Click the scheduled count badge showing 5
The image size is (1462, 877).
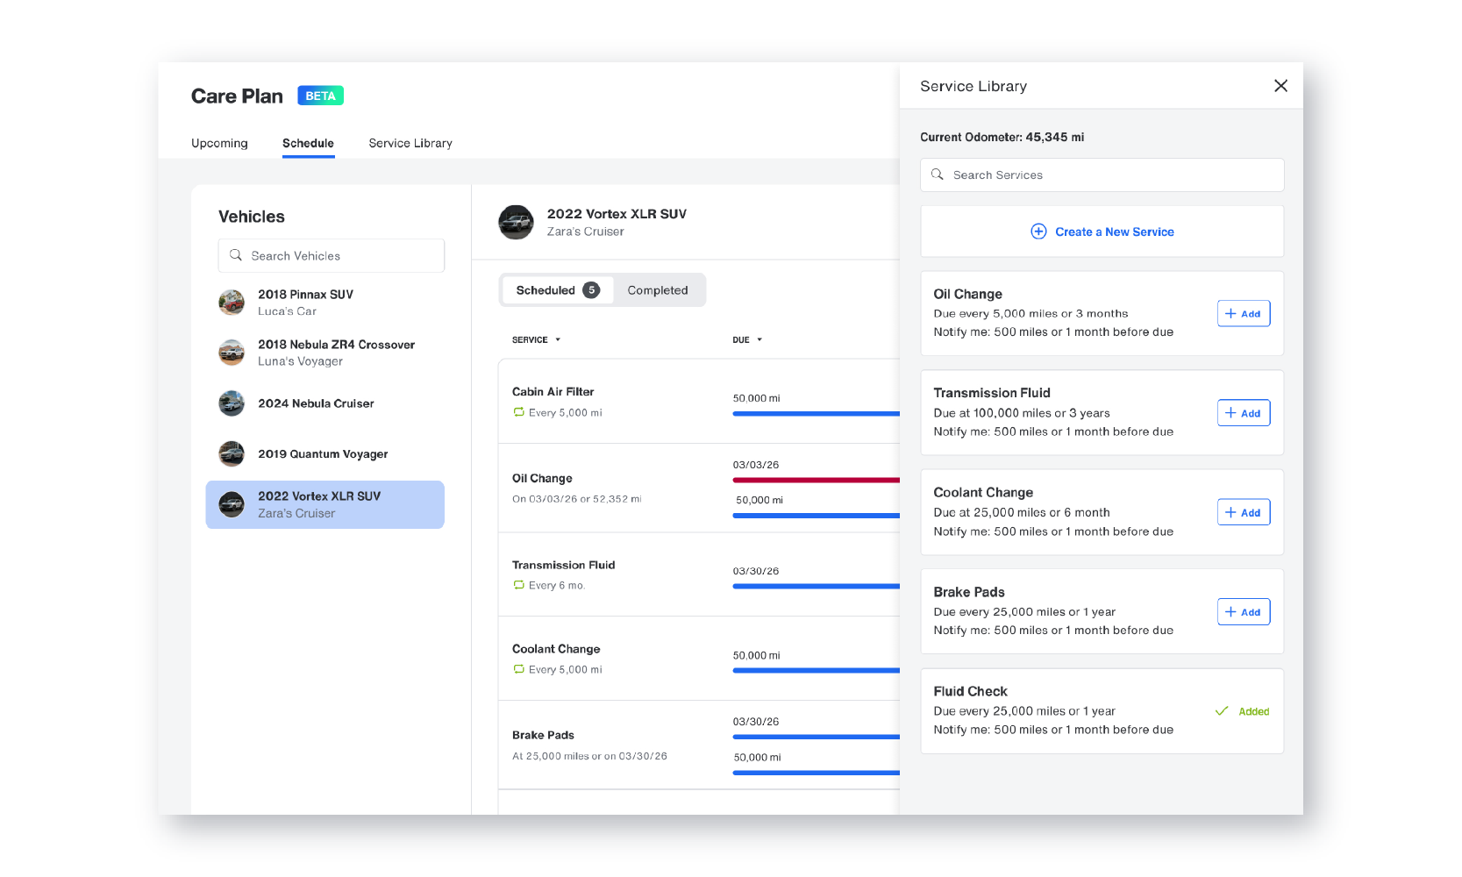point(591,290)
